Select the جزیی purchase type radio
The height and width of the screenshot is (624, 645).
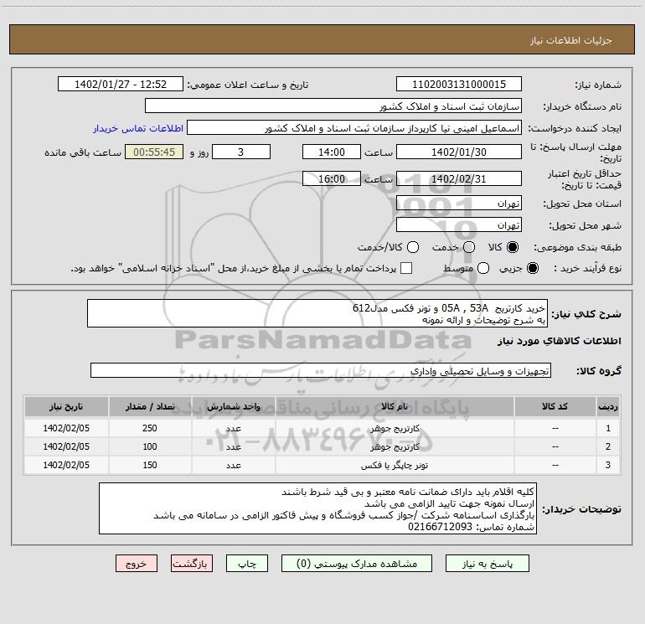(532, 268)
